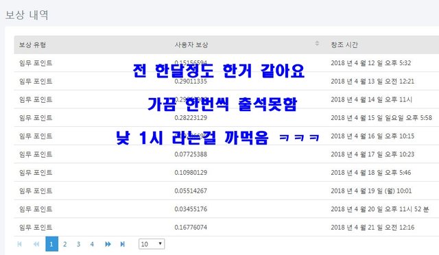Image resolution: width=439 pixels, height=255 pixels.
Task: Select the reward value 0.29011335
Action: coord(191,82)
